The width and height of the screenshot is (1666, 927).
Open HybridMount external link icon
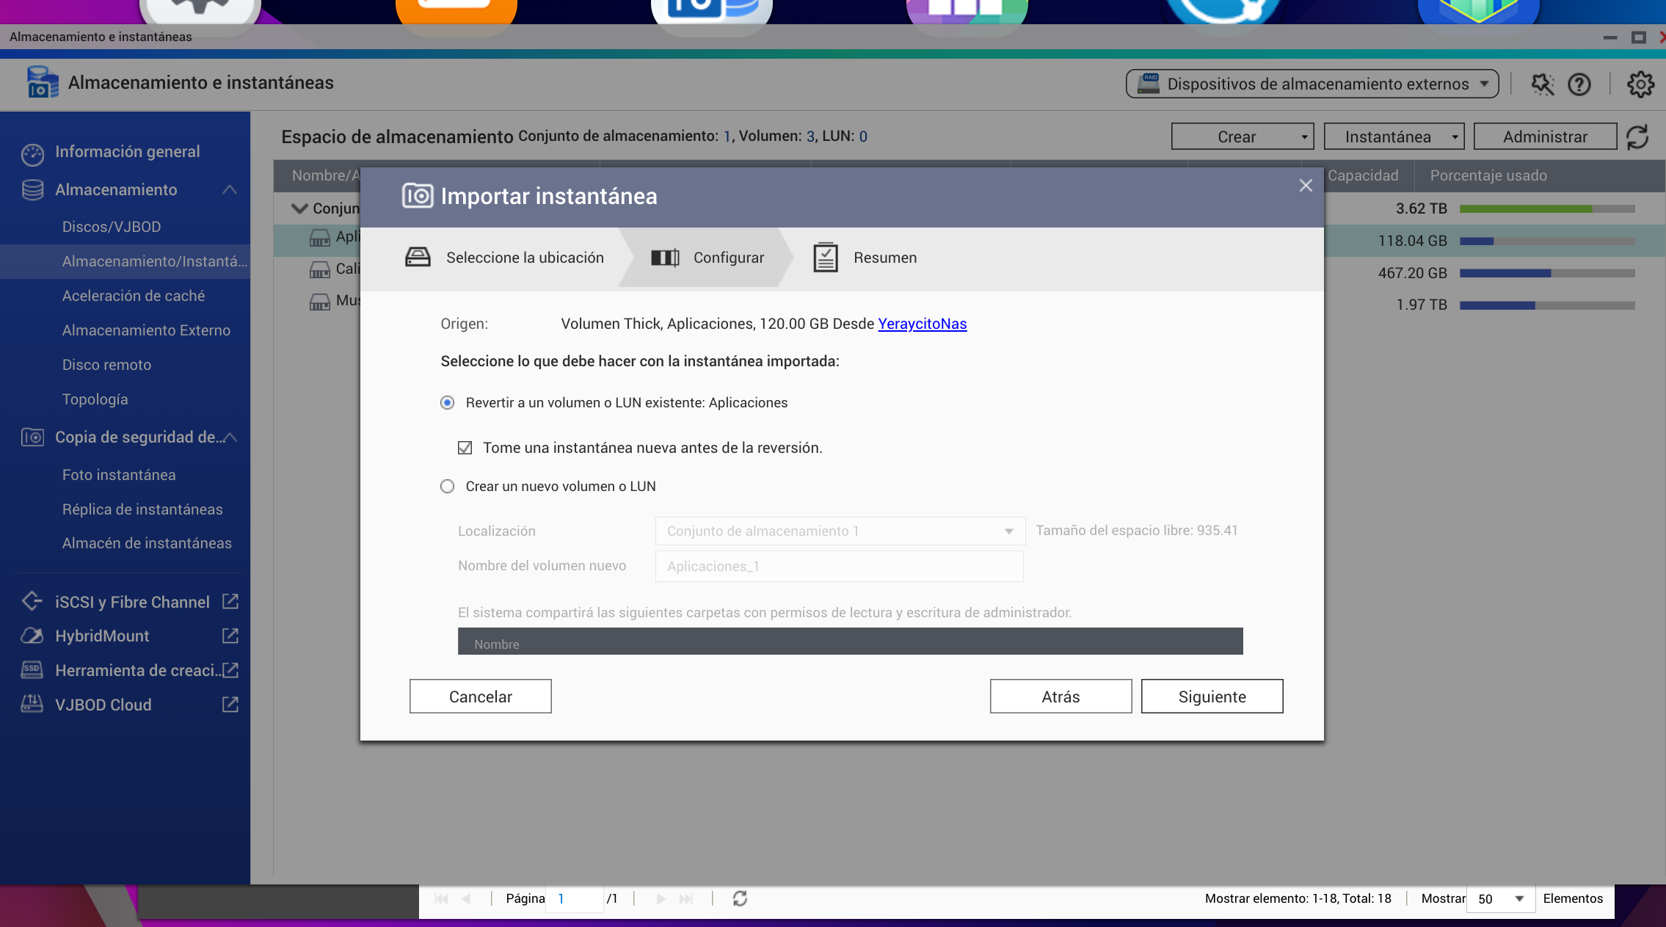point(230,636)
